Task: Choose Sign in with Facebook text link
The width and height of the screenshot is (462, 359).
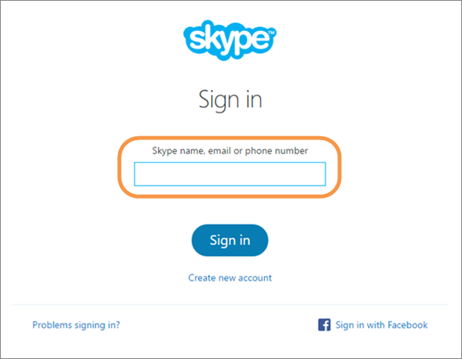Action: (x=382, y=325)
